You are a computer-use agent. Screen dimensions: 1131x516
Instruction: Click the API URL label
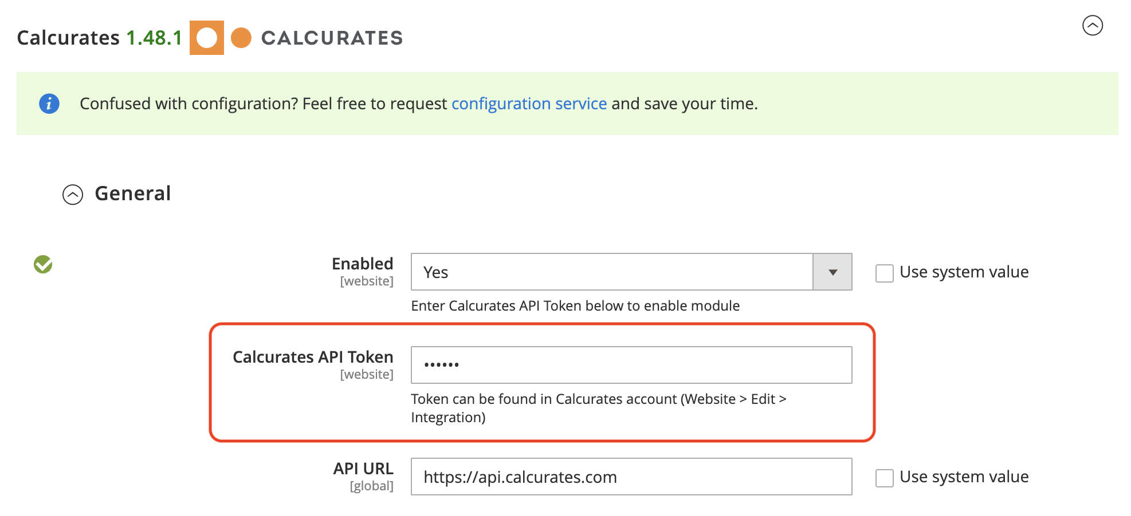363,469
